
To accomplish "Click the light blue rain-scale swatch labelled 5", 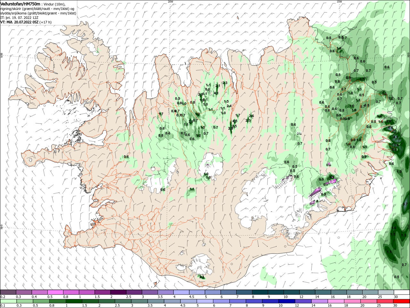I will pyautogui.click(x=205, y=301).
